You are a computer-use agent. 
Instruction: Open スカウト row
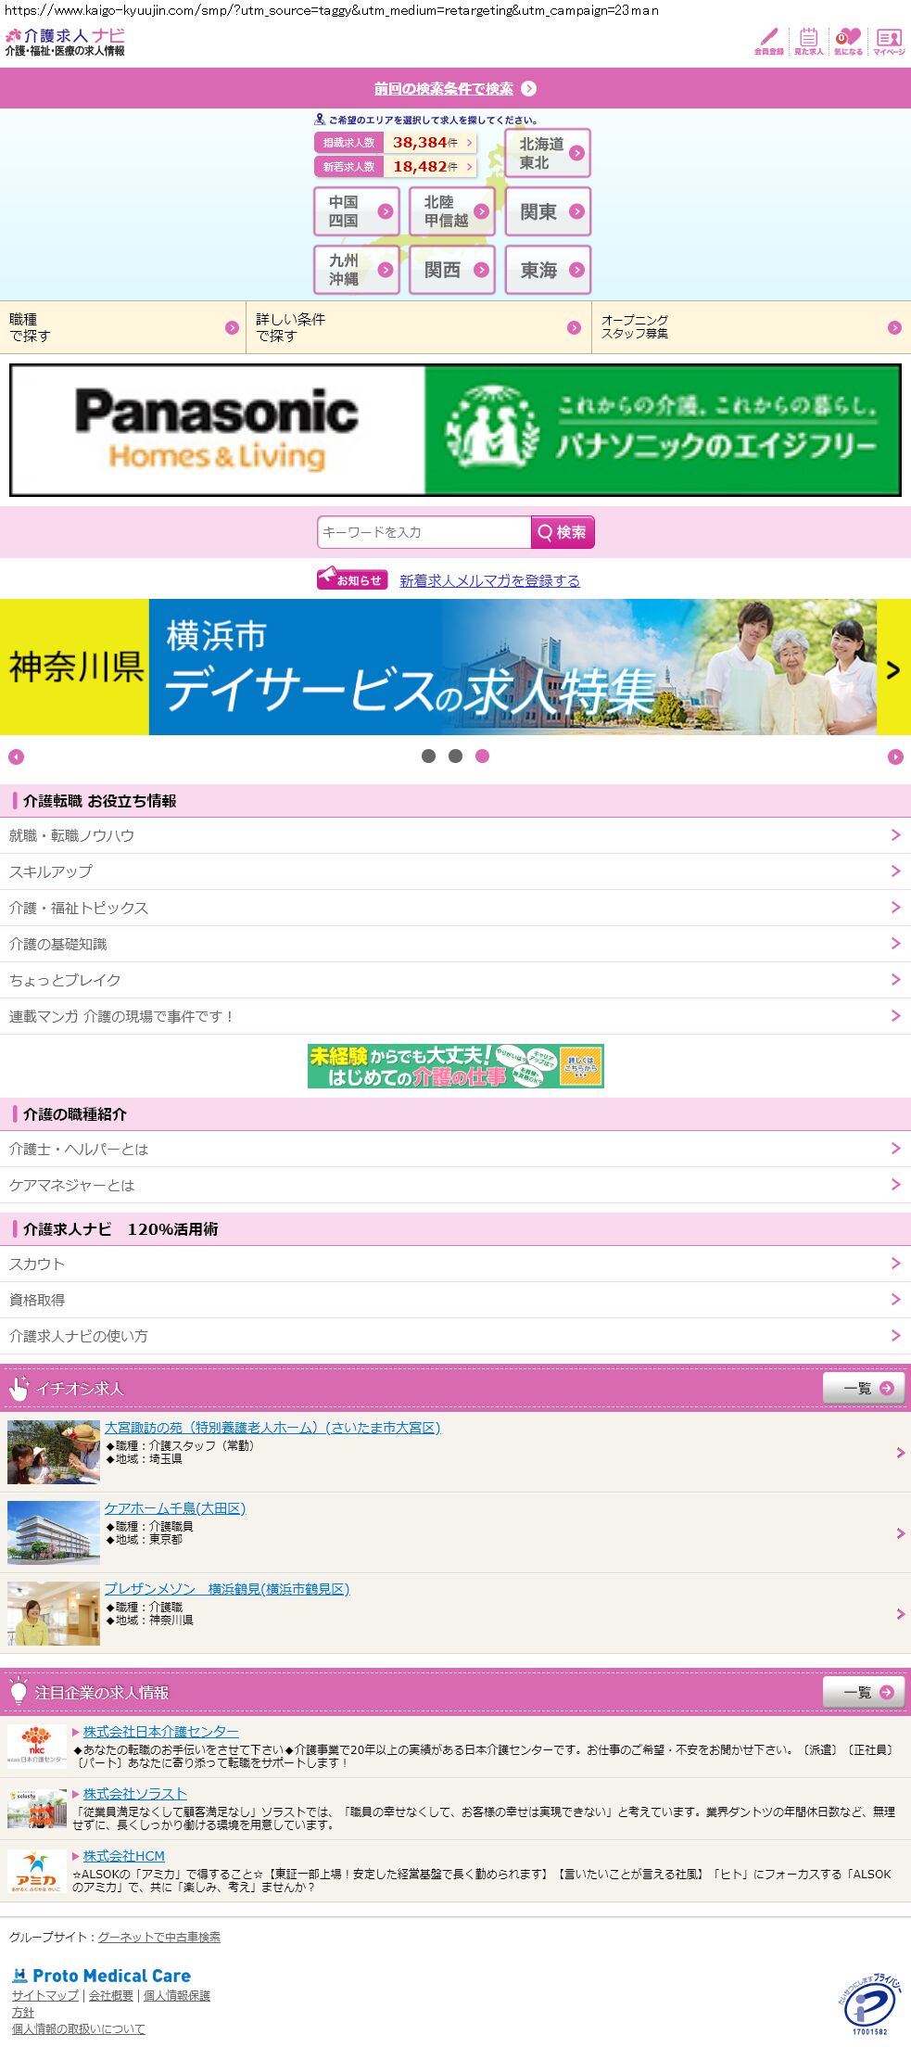455,1264
